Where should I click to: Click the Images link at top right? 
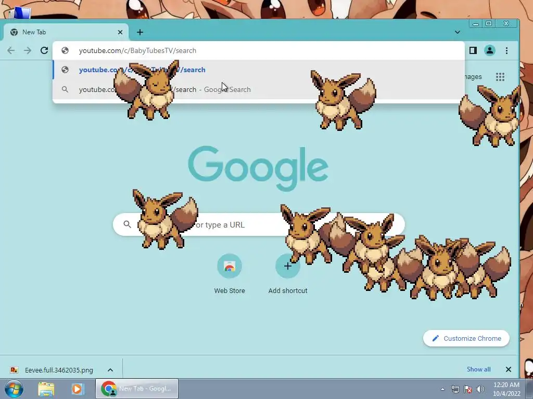(473, 77)
